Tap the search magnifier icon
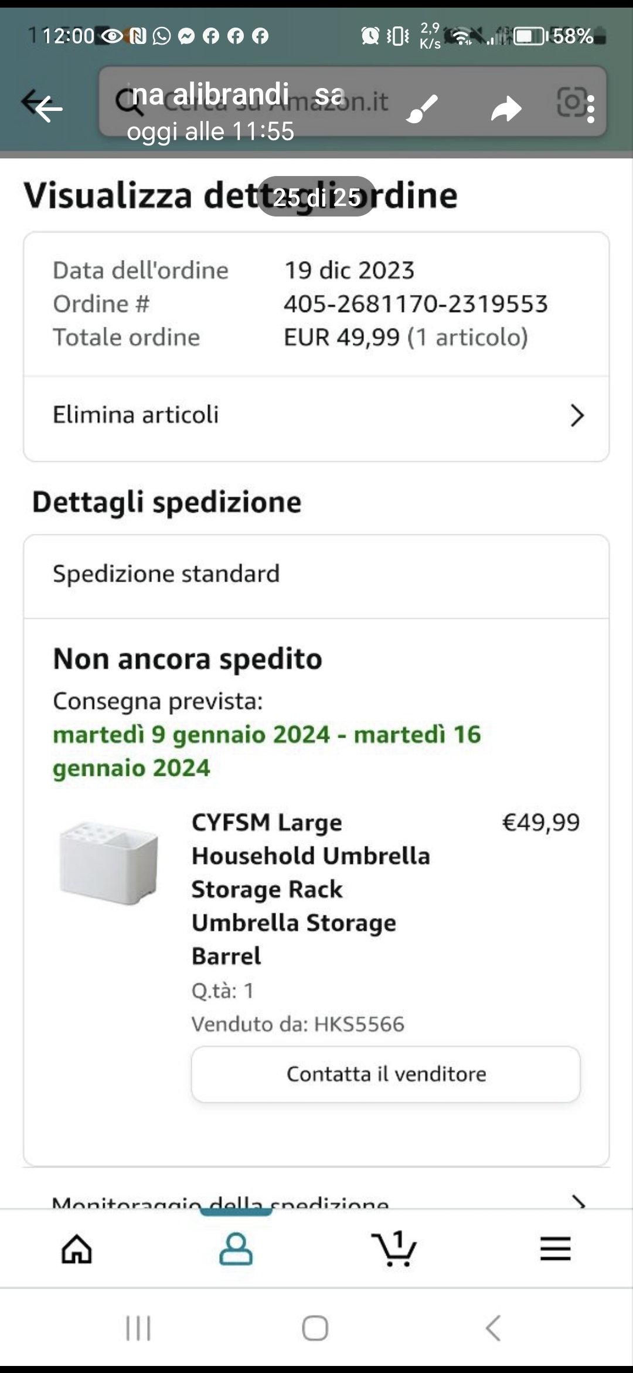Screen dimensions: 633x1373 click(x=125, y=102)
